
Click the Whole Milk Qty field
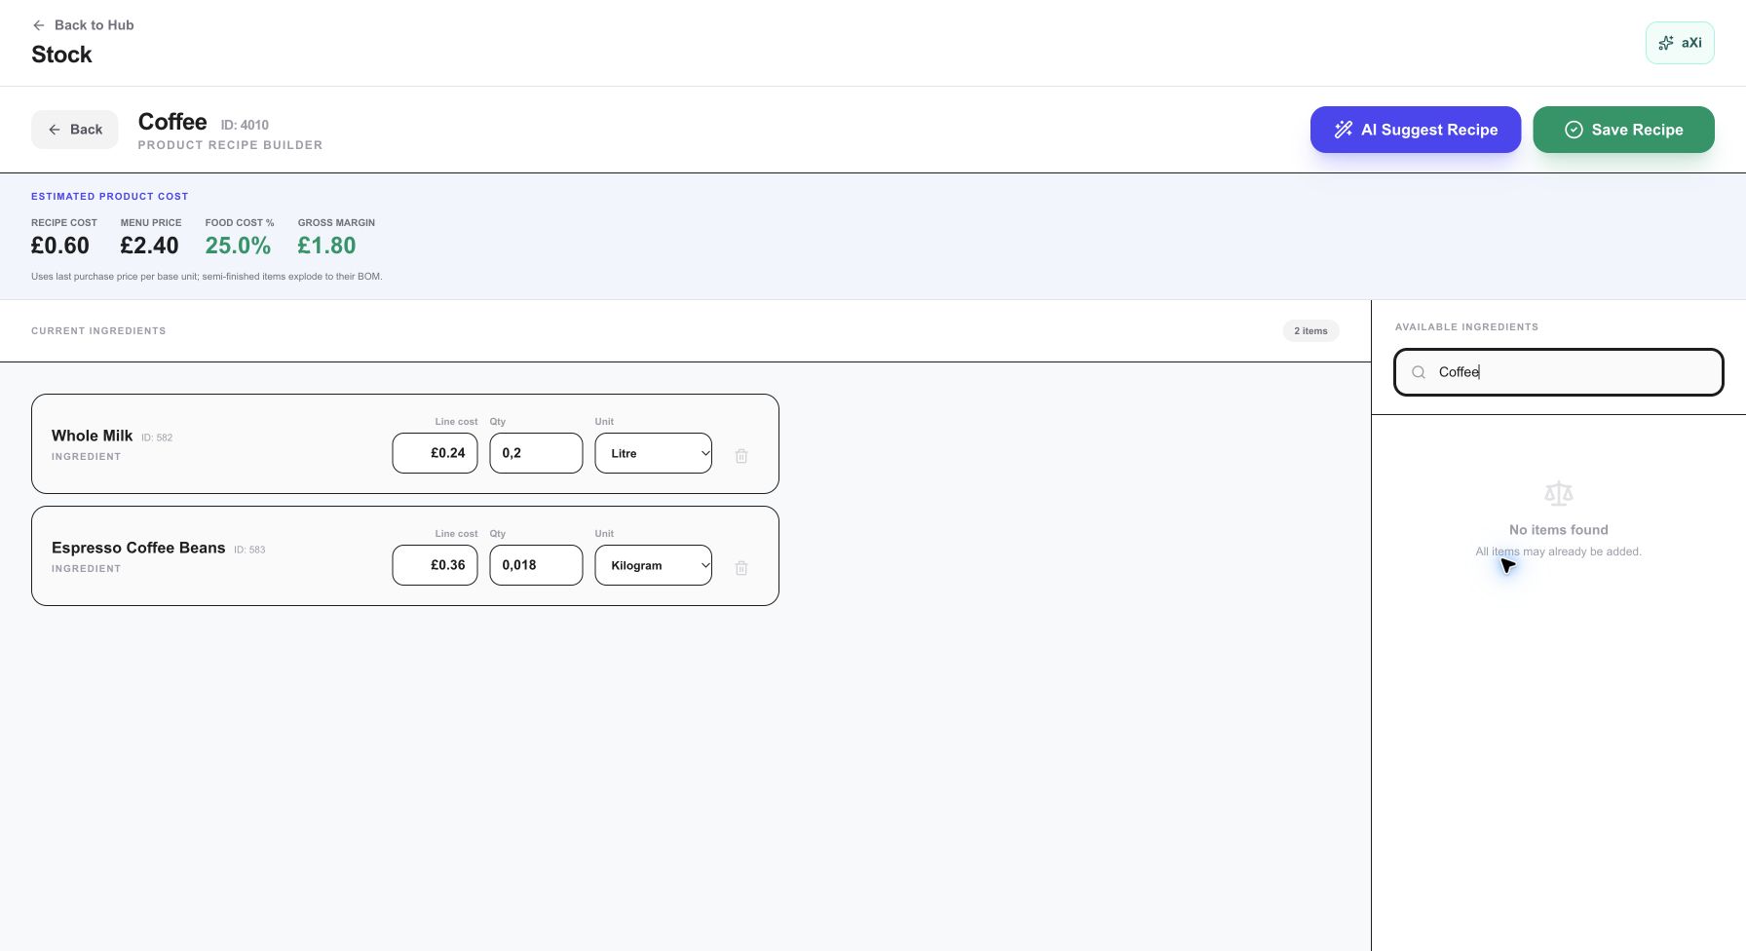click(536, 453)
